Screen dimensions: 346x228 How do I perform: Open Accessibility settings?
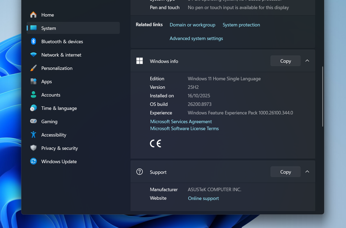click(73, 135)
